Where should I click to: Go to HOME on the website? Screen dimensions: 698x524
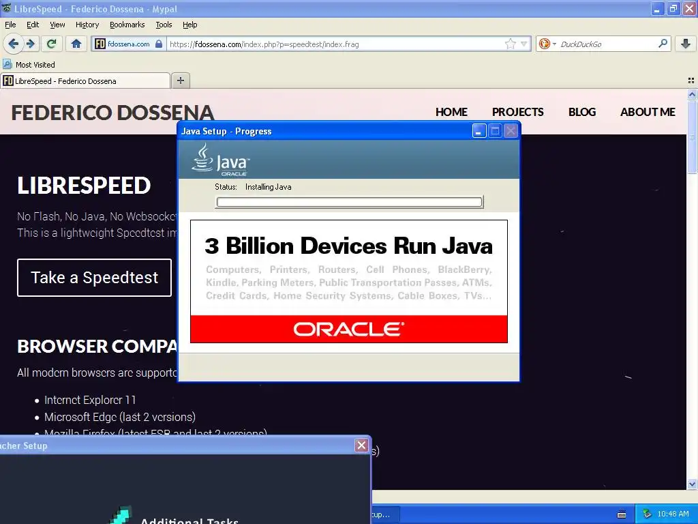coord(451,112)
